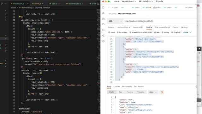Switch to user.js editor tab
Viewport: 202px width, 114px height.
(x=55, y=3)
